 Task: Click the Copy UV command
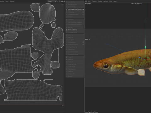pos(75,57)
